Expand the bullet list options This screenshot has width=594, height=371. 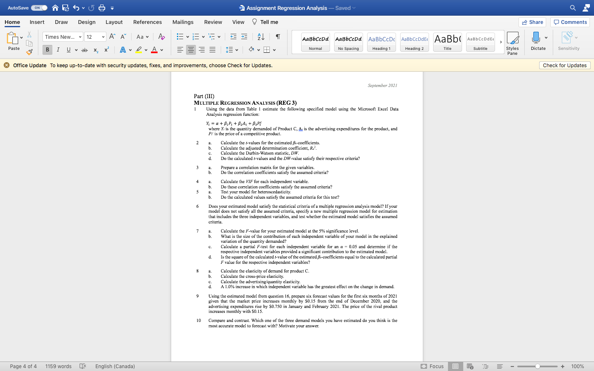coord(188,37)
